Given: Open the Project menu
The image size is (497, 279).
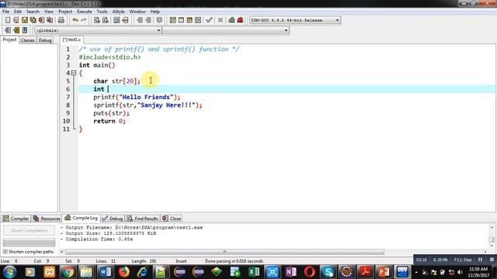Looking at the screenshot, I should click(x=65, y=12).
